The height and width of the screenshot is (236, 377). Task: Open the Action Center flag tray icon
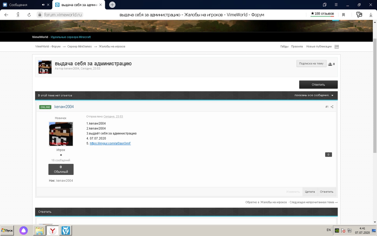click(343, 231)
